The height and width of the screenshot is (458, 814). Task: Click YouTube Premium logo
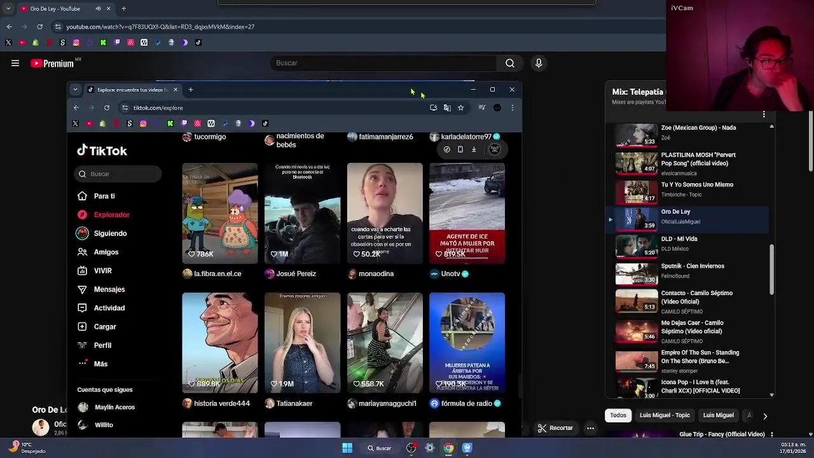[52, 63]
